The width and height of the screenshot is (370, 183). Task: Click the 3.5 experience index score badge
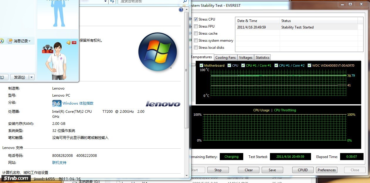[57, 103]
